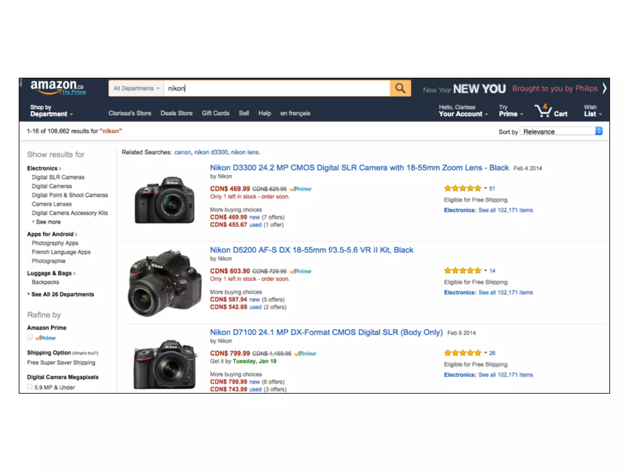
Task: Click the orange search magnifier button
Action: click(400, 88)
